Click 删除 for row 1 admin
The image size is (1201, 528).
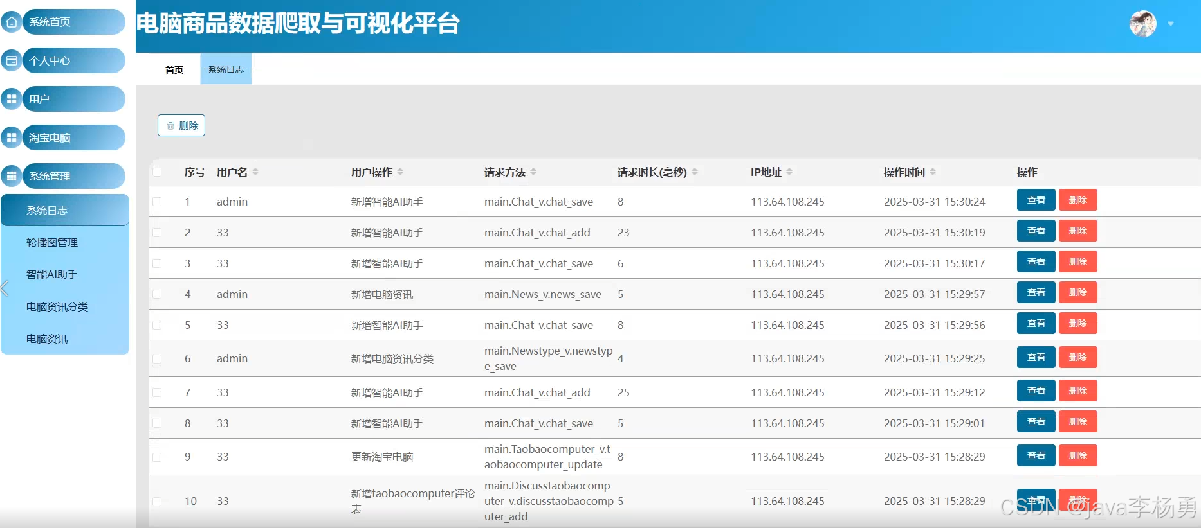click(x=1077, y=200)
